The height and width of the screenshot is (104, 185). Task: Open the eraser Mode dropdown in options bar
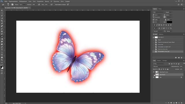[x=23, y=5]
